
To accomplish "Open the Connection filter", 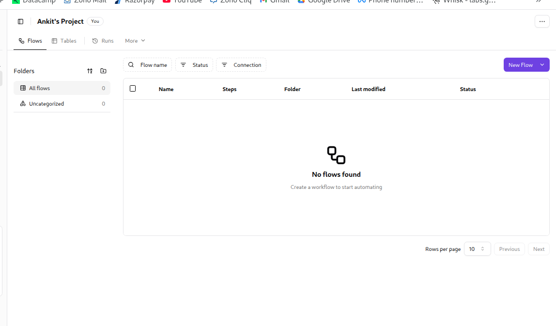I will coord(241,65).
